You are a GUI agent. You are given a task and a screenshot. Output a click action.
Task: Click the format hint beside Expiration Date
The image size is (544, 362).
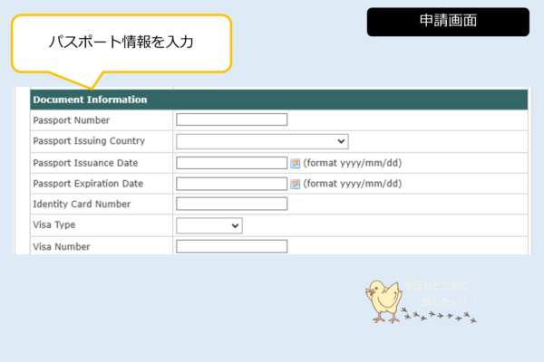pos(352,184)
